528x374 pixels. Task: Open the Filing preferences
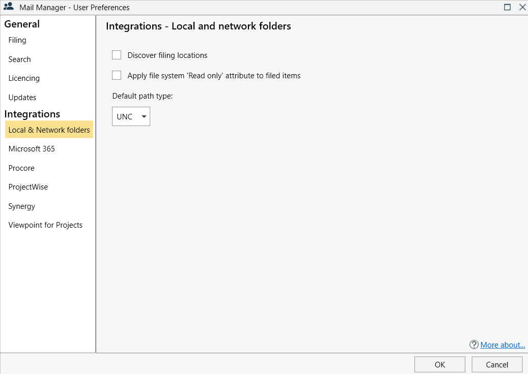tap(17, 40)
